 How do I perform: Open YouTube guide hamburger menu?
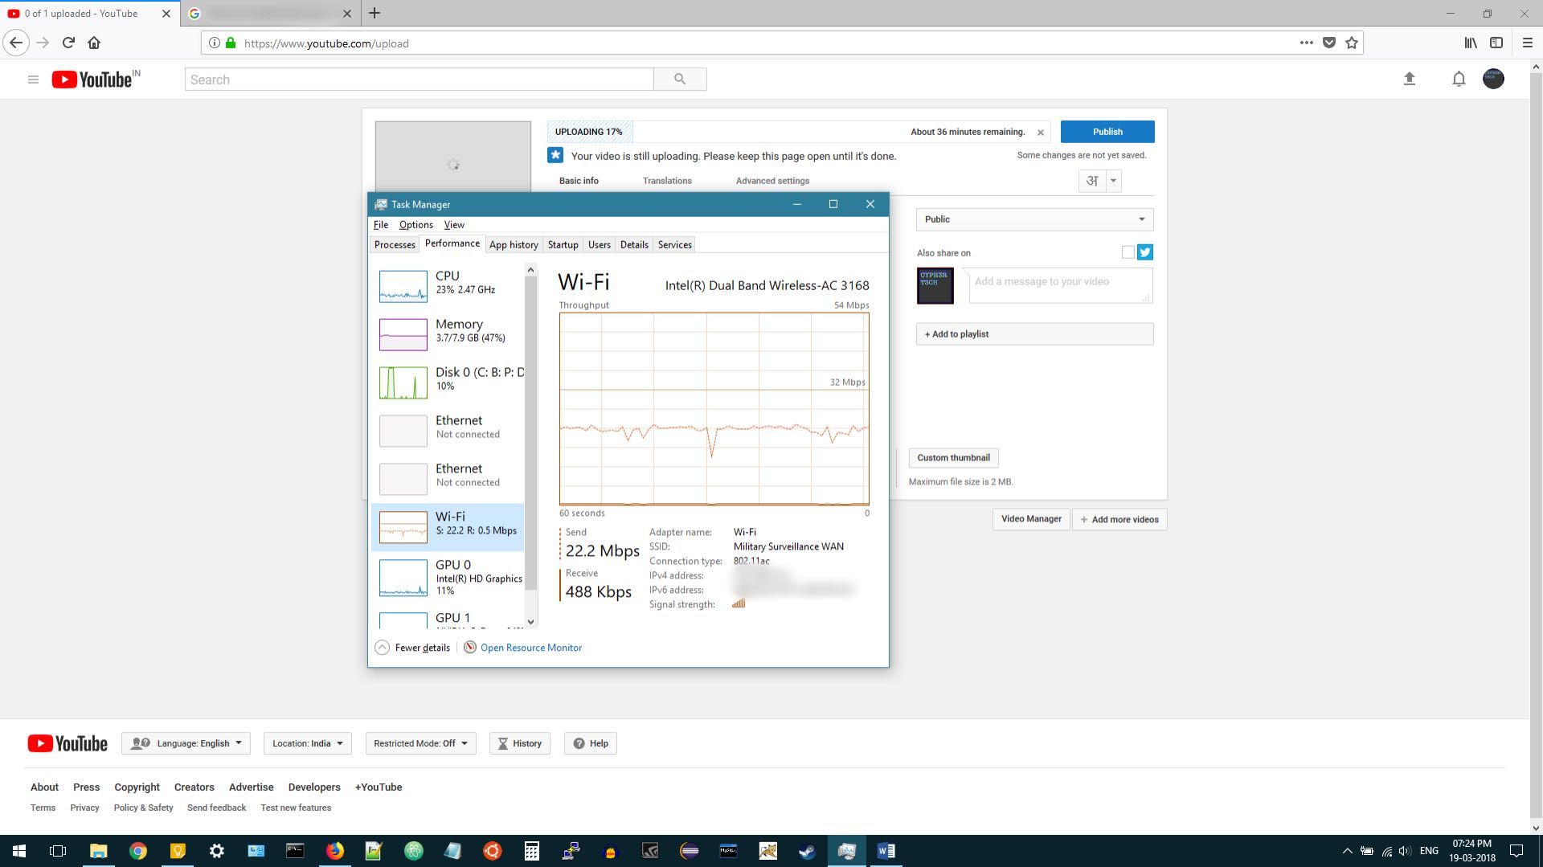pyautogui.click(x=33, y=80)
